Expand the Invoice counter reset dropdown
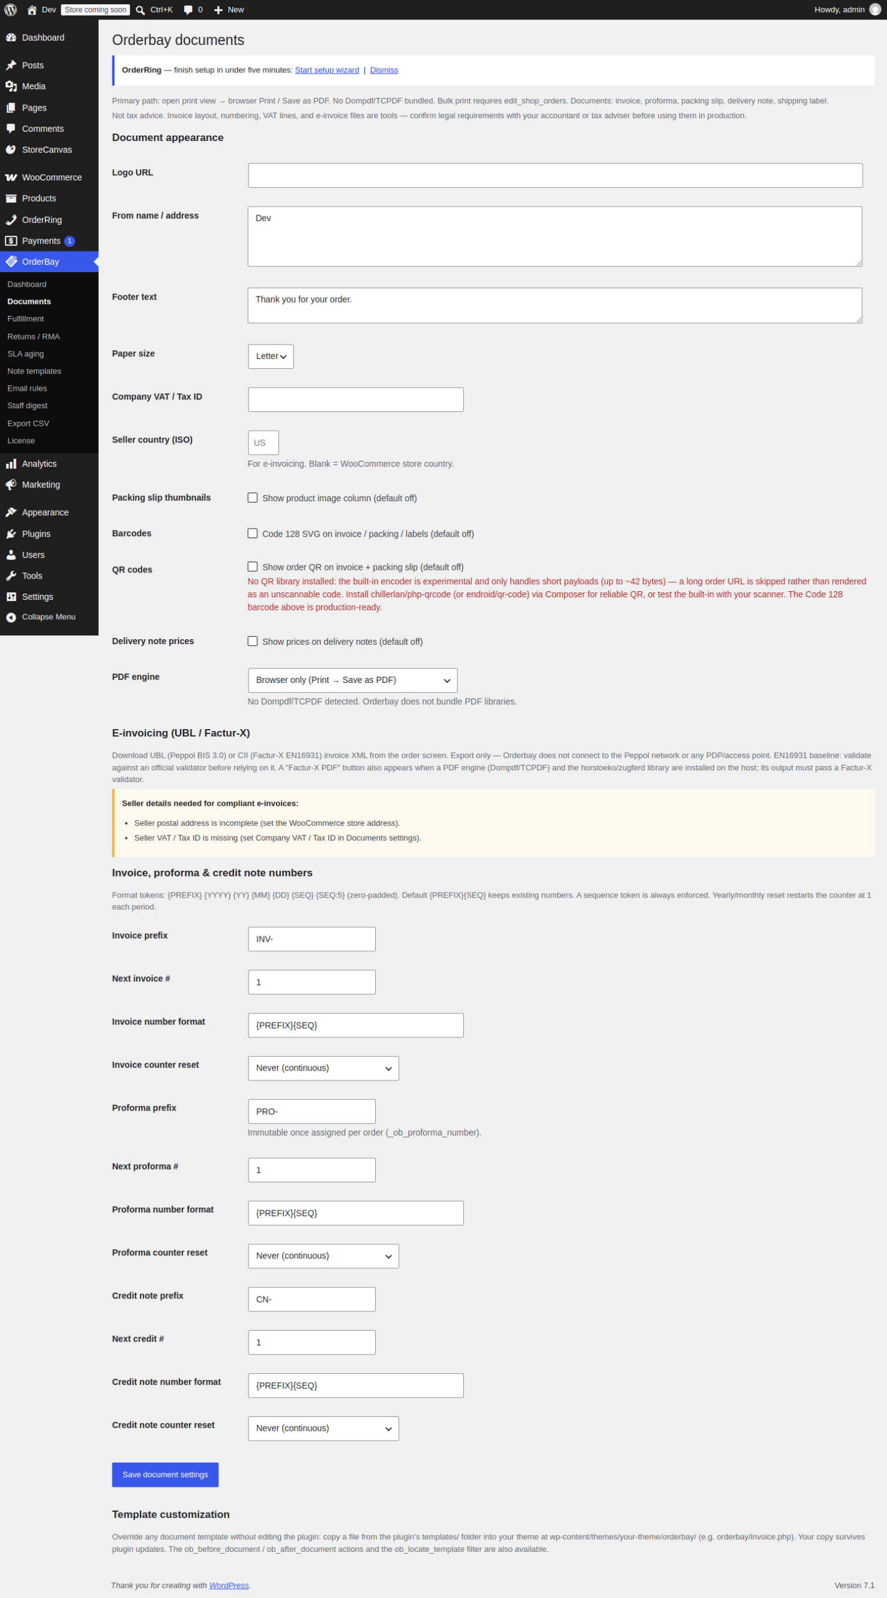 click(x=323, y=1069)
